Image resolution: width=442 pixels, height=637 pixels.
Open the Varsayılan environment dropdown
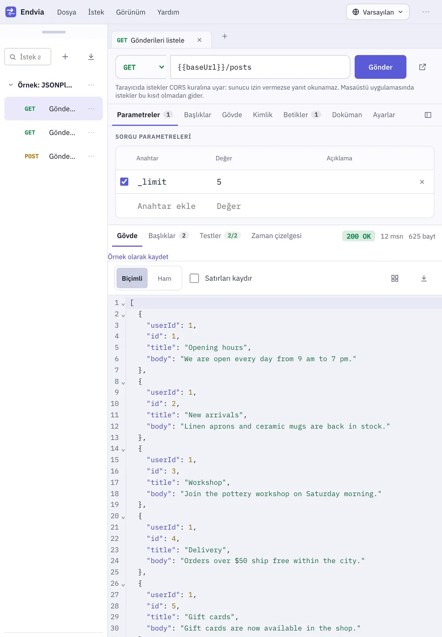pyautogui.click(x=378, y=12)
